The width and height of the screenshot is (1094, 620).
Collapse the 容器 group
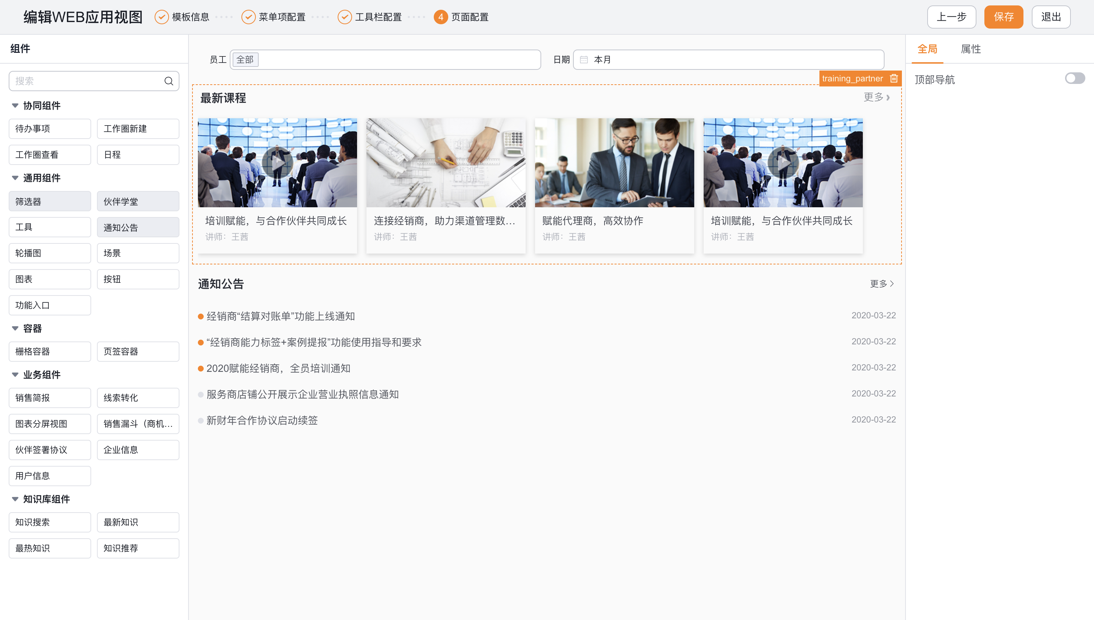coord(15,328)
